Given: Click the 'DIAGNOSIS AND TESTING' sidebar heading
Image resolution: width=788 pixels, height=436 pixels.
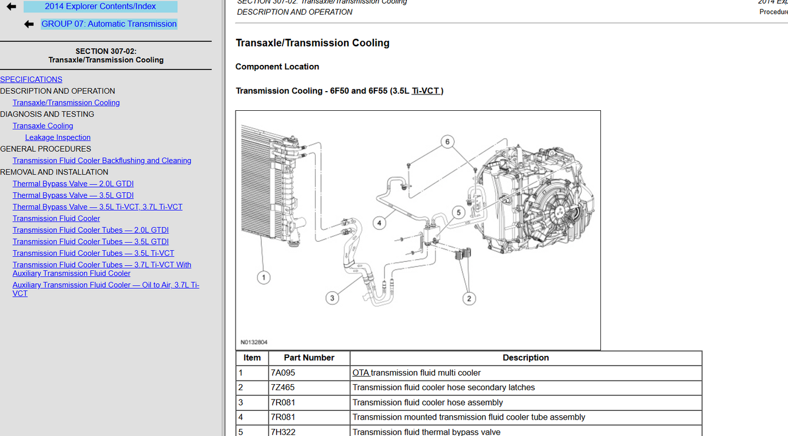Looking at the screenshot, I should (x=47, y=114).
